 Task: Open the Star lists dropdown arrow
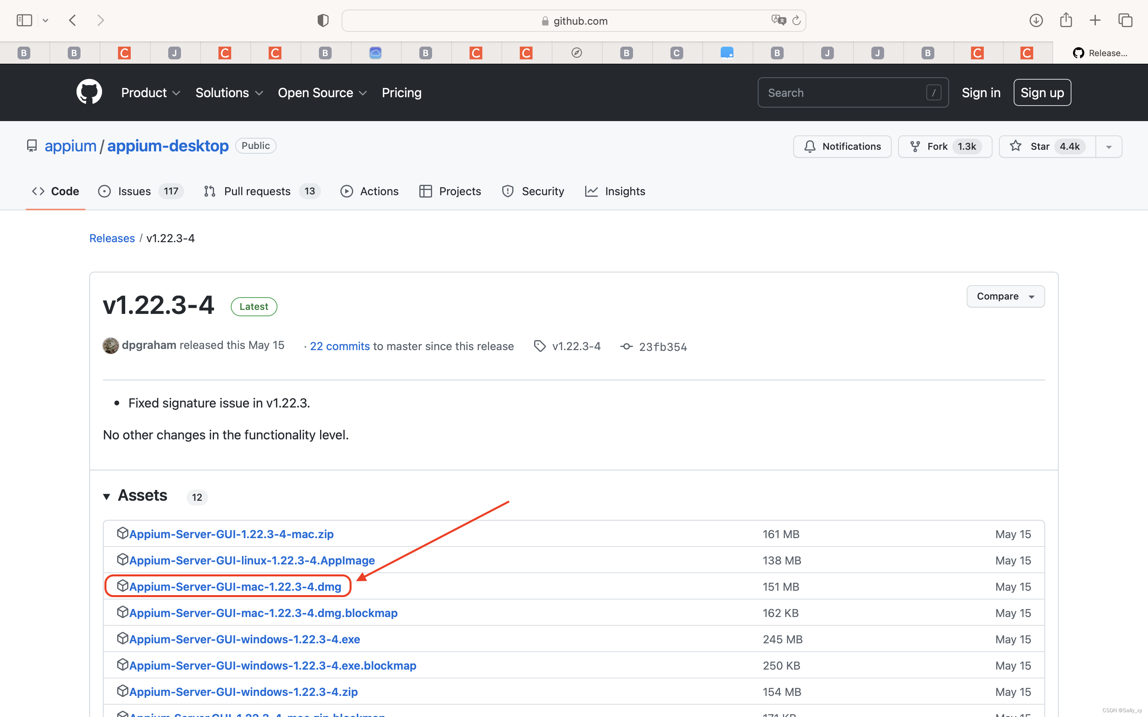[x=1109, y=147]
